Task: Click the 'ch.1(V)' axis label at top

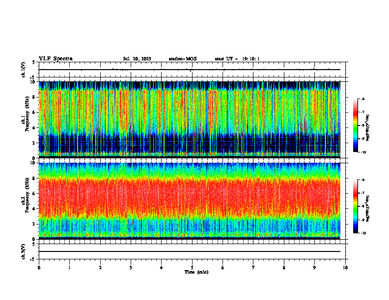Action: (24, 70)
